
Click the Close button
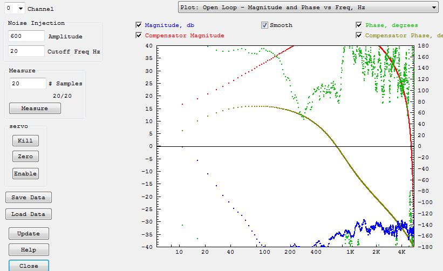point(29,266)
